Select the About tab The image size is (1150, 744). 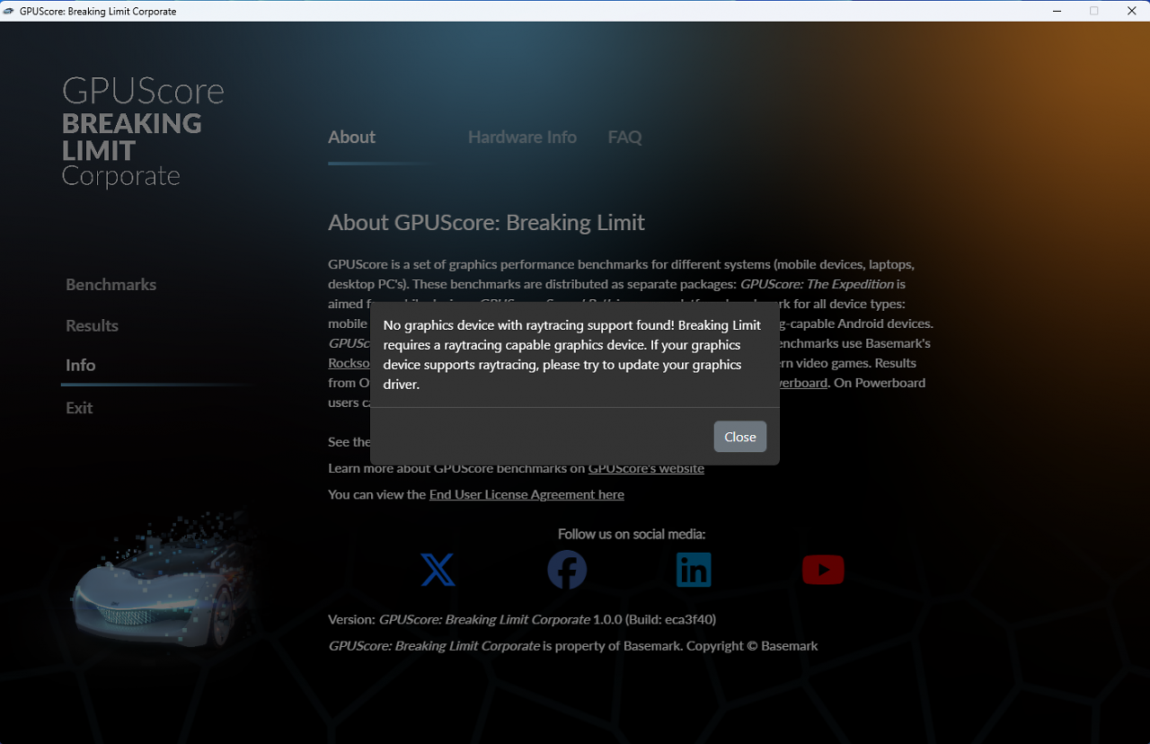(x=351, y=137)
